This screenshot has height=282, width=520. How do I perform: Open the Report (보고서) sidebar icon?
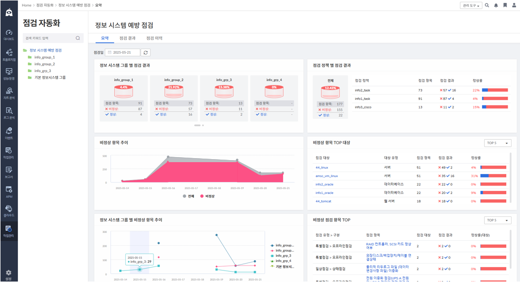[9, 172]
